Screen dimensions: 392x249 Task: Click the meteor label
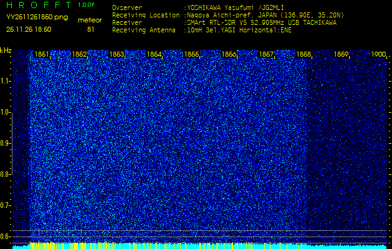[x=90, y=21]
